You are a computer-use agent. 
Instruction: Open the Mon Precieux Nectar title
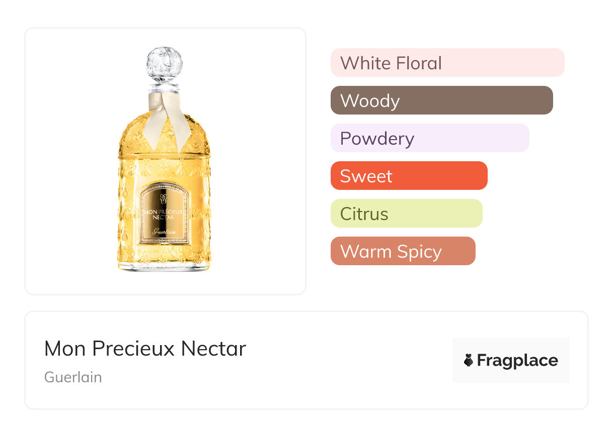145,349
